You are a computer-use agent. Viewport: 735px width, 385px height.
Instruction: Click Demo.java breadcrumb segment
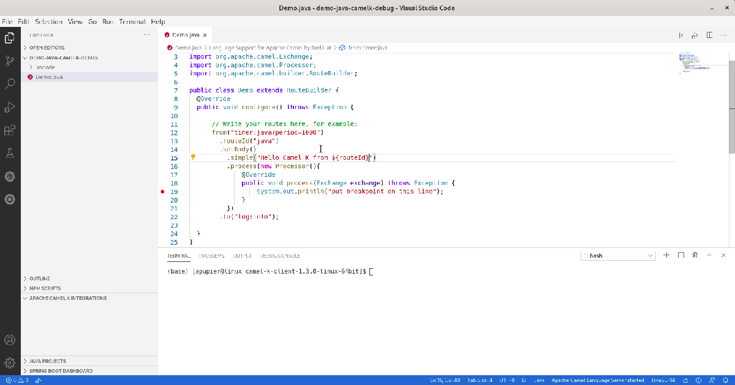[x=188, y=47]
